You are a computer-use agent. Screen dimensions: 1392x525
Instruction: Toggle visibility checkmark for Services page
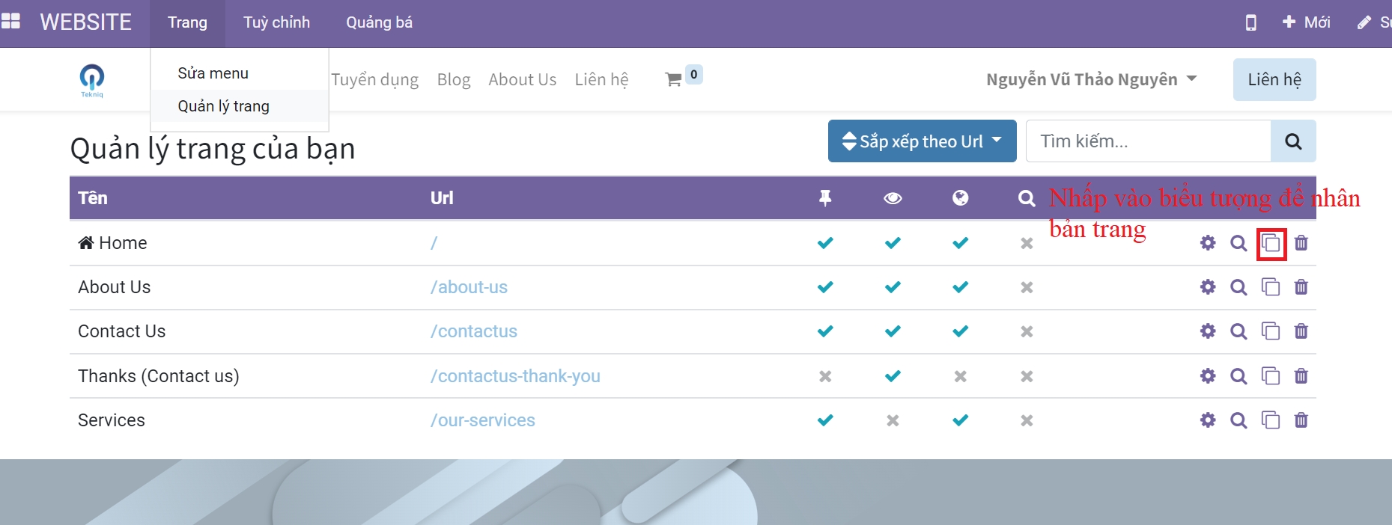(x=893, y=420)
